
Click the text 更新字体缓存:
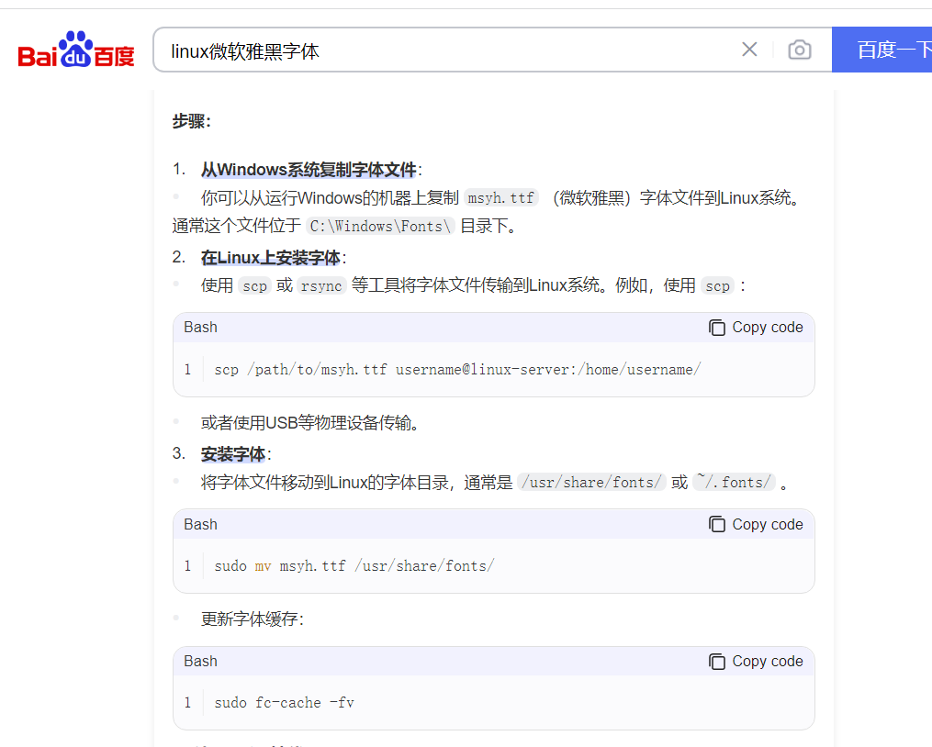coord(253,619)
